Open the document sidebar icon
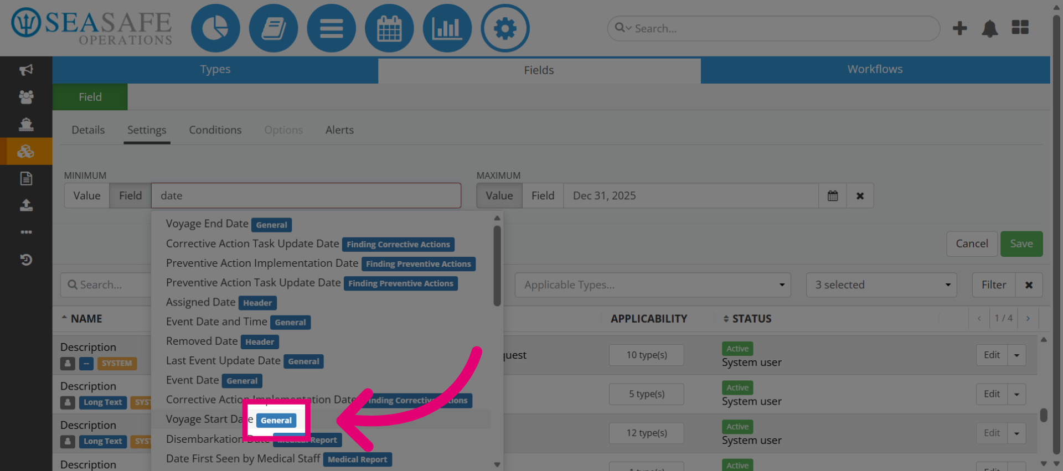1063x471 pixels. (26, 178)
